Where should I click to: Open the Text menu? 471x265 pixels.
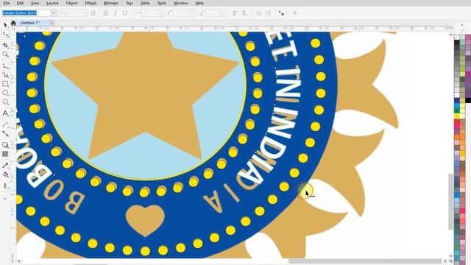(x=130, y=3)
